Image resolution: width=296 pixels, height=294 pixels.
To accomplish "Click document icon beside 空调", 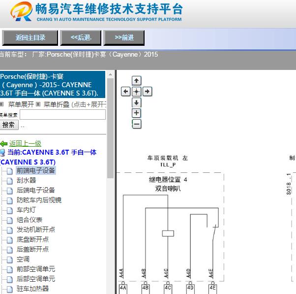I will tap(10, 260).
